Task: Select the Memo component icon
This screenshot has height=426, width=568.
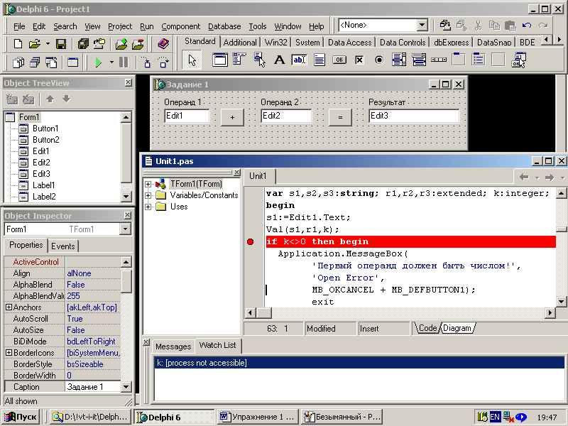Action: 319,60
